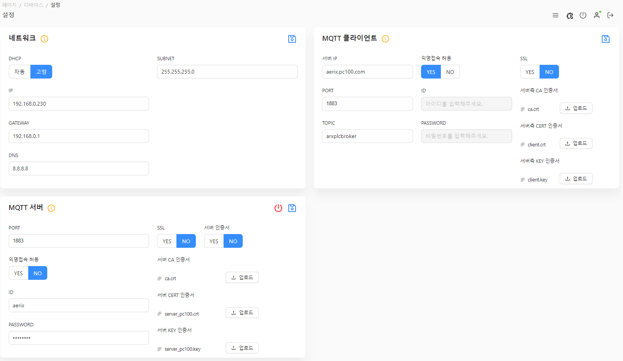
Task: Save the MQTT 클라이언트 settings
Action: pos(606,39)
